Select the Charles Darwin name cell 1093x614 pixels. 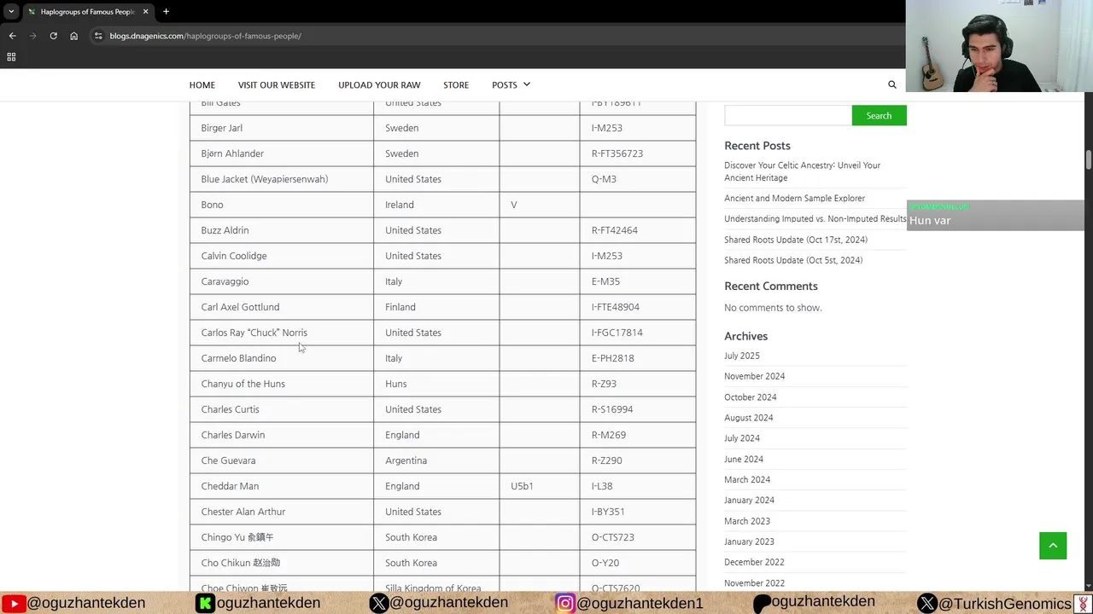click(x=282, y=435)
